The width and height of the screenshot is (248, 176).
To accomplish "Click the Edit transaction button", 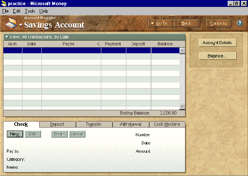I will pos(33,134).
